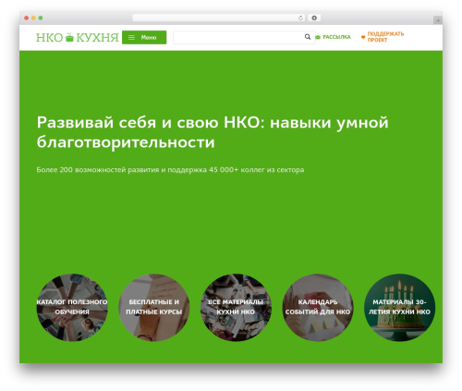The image size is (462, 391).
Task: Click the Рассылка envelope icon
Action: click(x=318, y=37)
